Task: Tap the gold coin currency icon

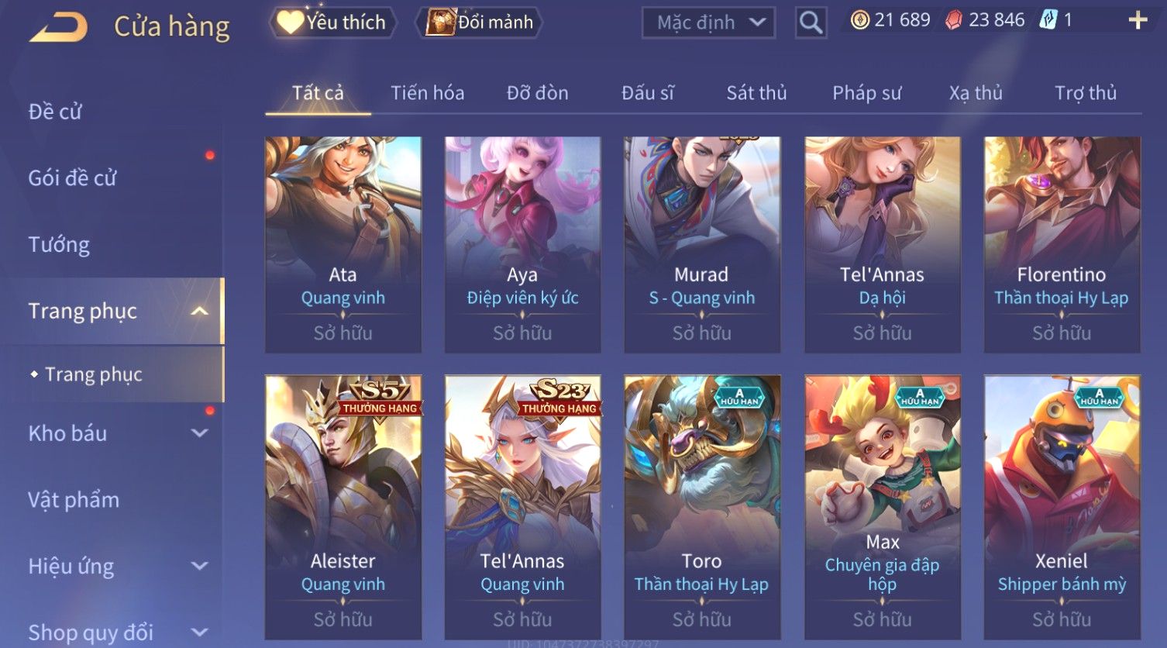Action: coord(860,20)
